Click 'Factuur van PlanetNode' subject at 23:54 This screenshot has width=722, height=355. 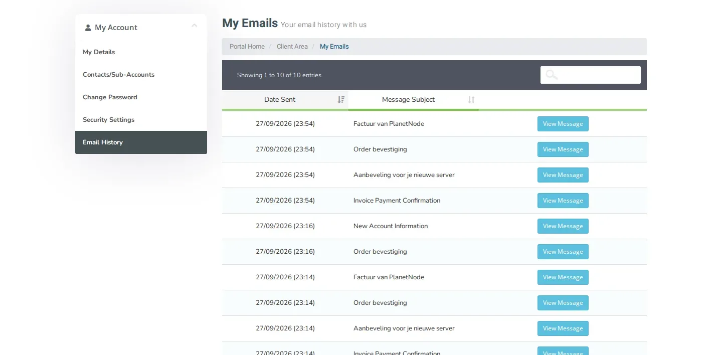click(x=389, y=124)
